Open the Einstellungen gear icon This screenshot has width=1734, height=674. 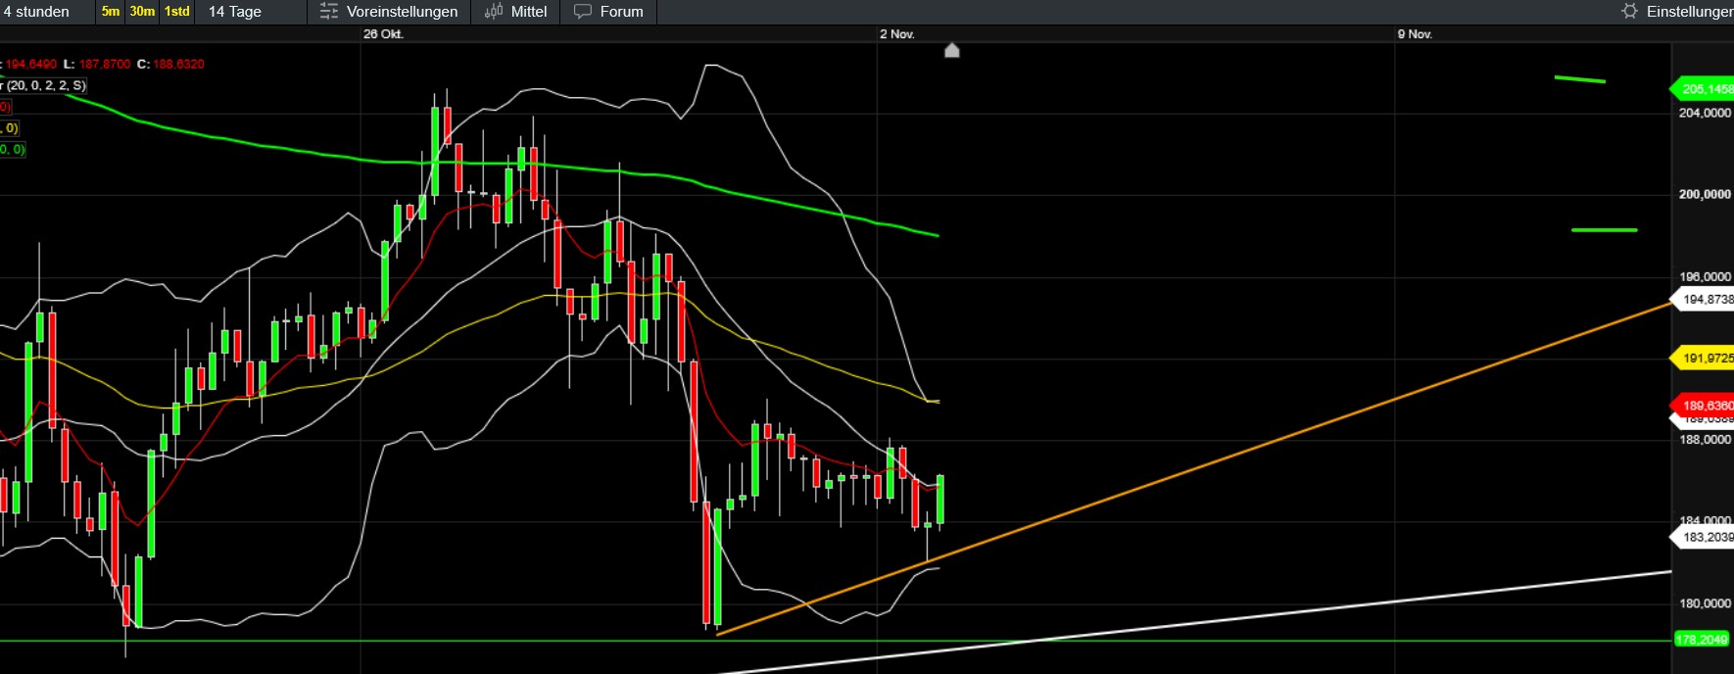[1629, 11]
